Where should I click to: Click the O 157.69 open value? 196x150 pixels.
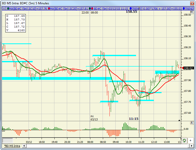[16, 16]
